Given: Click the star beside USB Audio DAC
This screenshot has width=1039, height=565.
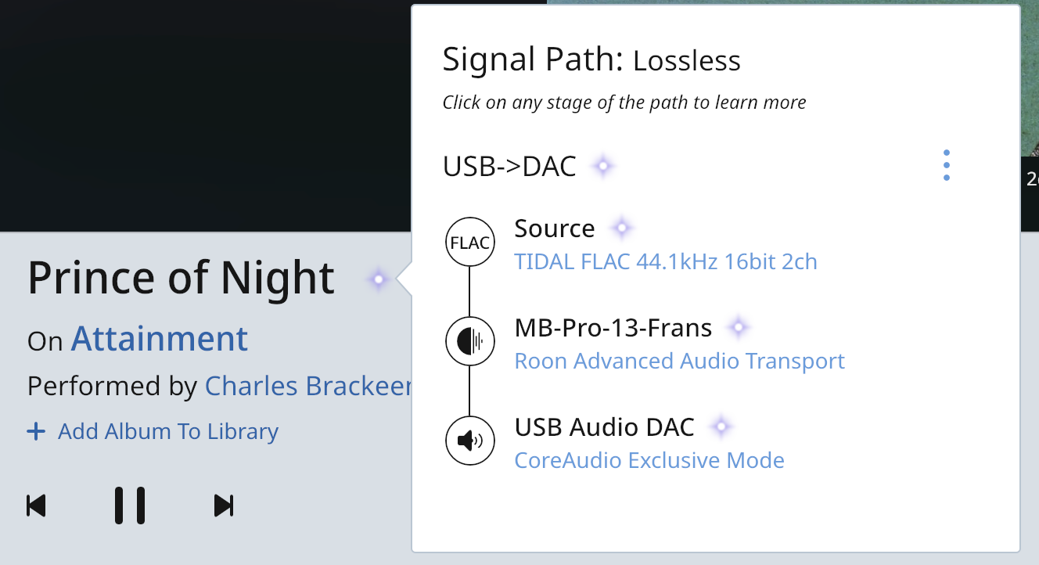Looking at the screenshot, I should [721, 427].
